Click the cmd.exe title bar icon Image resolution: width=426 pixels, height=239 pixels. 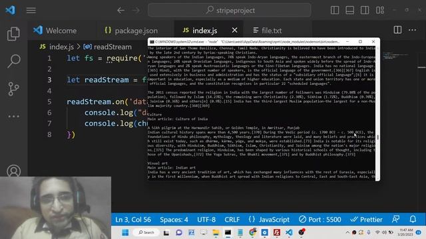pos(152,42)
